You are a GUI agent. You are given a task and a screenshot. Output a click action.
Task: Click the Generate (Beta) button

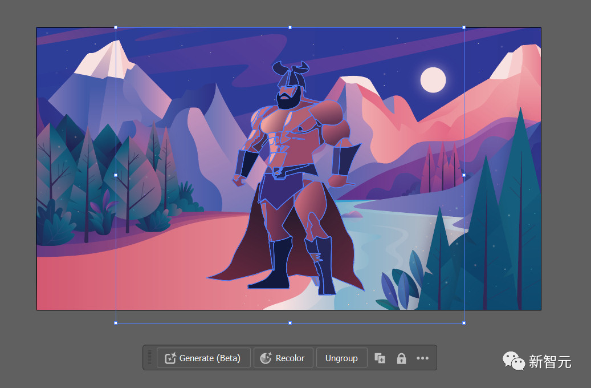[x=203, y=358]
